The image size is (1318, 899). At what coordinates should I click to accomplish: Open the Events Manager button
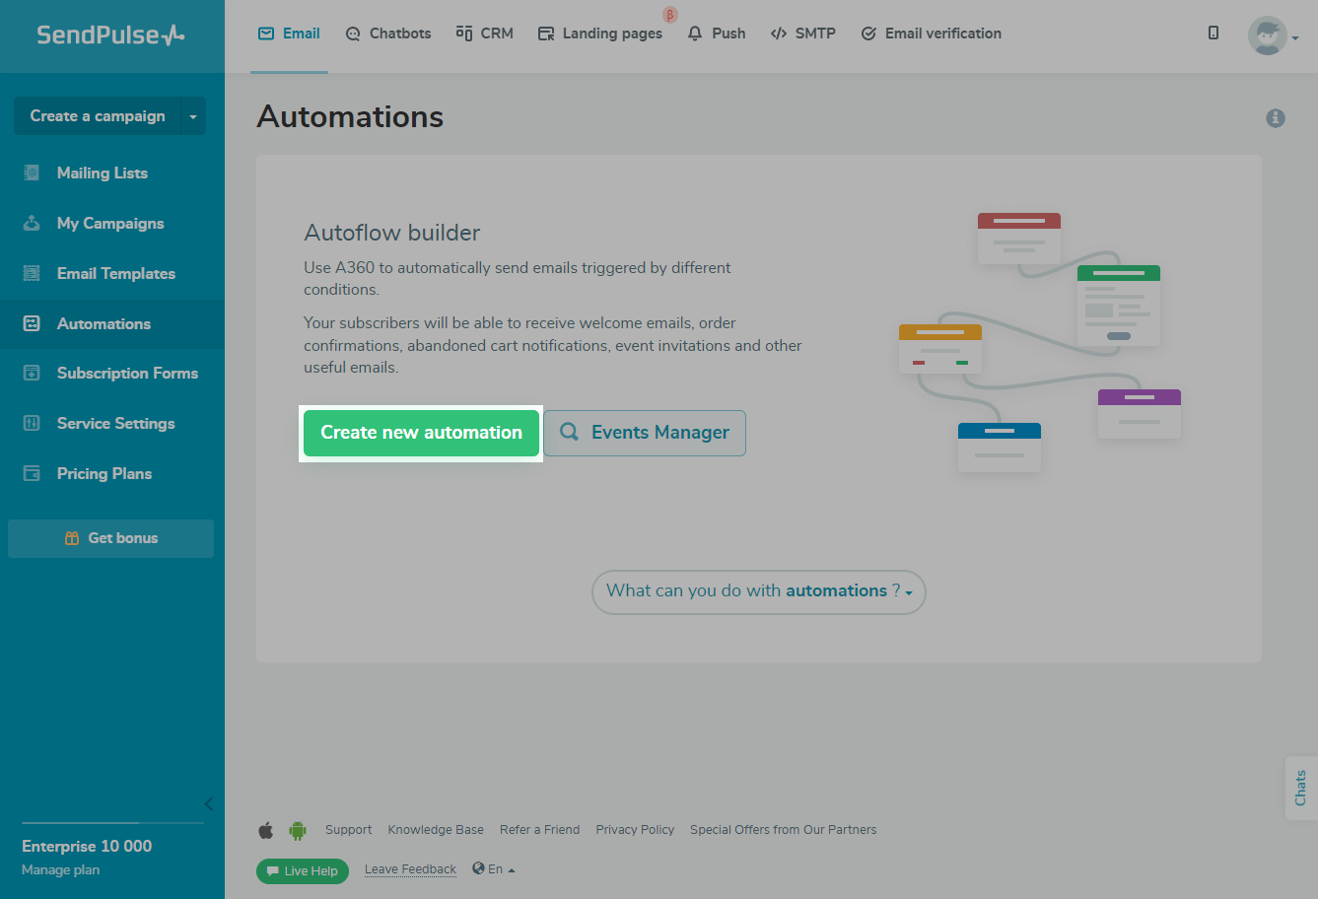tap(645, 433)
